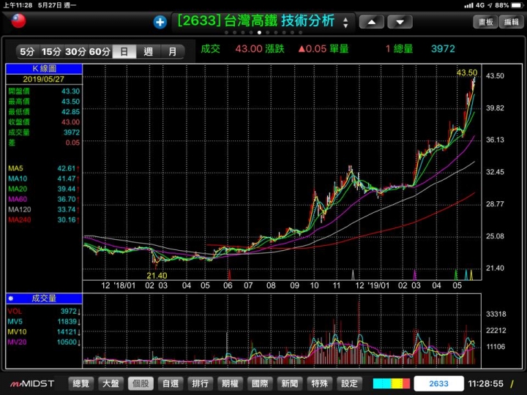Tap the white event marker near 12
Image resolution: width=527 pixels, height=395 pixels.
click(x=353, y=275)
